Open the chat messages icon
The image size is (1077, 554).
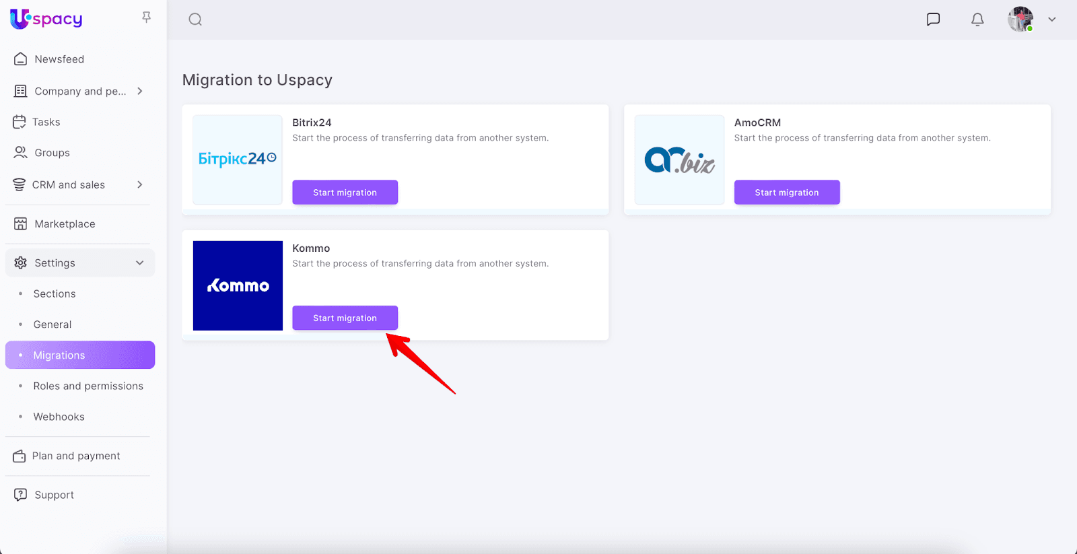(x=933, y=20)
